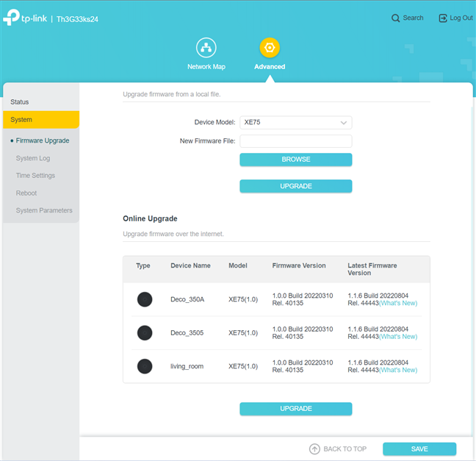Click the Log Out icon
This screenshot has width=476, height=461.
(443, 18)
